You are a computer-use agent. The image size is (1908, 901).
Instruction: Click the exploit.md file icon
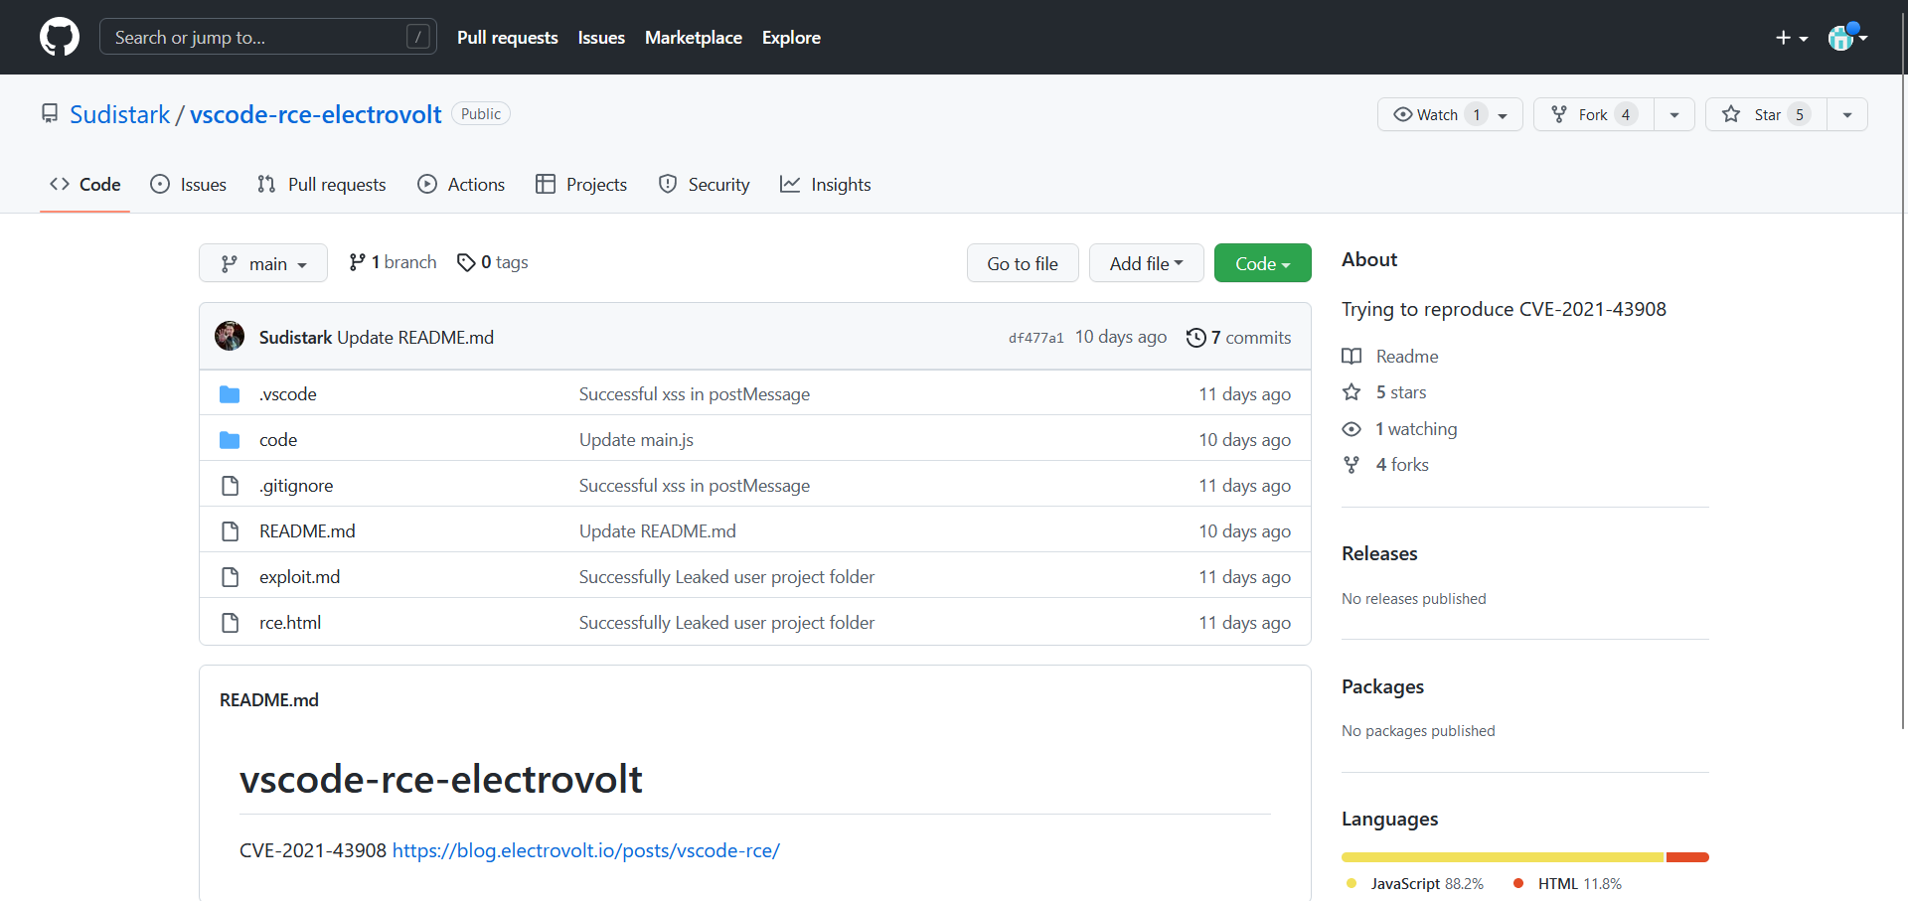[230, 577]
